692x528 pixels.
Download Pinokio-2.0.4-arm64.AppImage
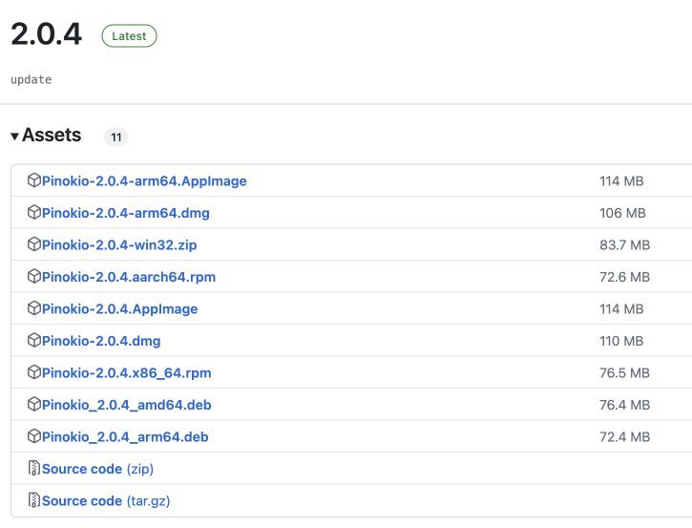(x=144, y=180)
